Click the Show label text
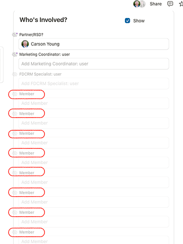This screenshot has height=244, width=183. 139,21
